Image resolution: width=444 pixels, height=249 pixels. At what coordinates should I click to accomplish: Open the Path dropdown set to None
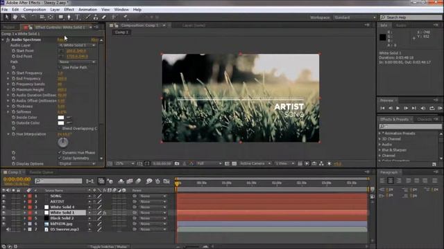[x=77, y=62]
